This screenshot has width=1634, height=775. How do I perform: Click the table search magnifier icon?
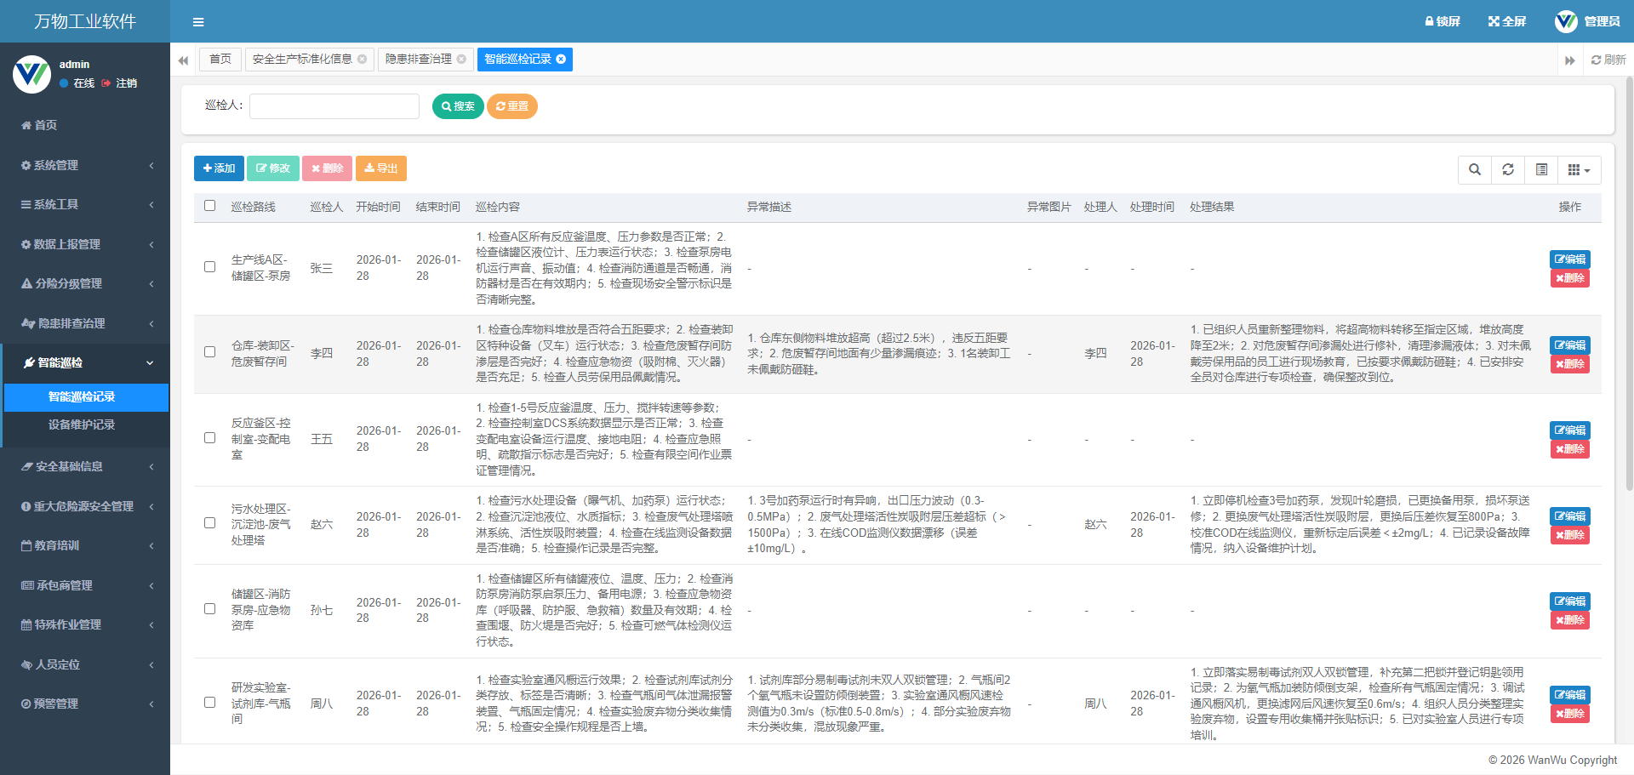[1475, 169]
